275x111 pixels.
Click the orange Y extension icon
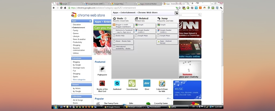coord(200,8)
